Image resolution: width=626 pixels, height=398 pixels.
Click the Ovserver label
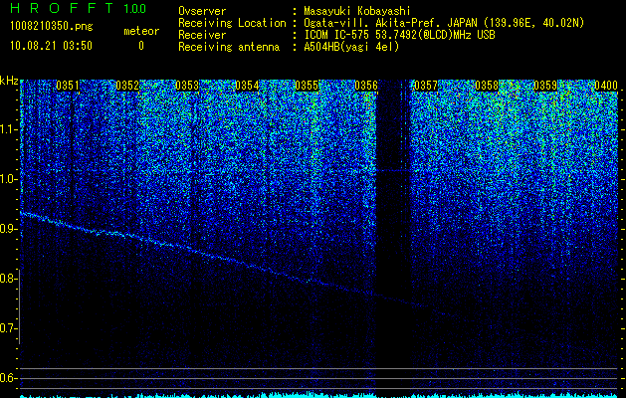(202, 11)
